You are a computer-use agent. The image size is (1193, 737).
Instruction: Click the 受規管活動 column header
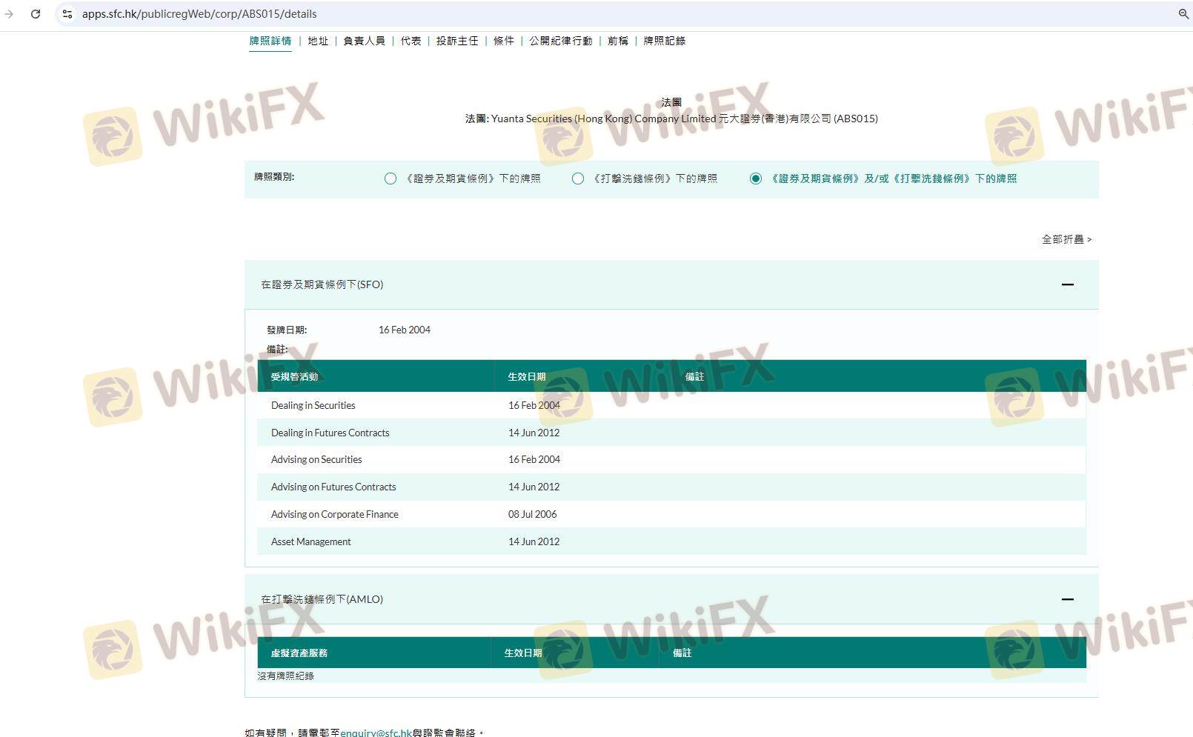click(x=294, y=376)
